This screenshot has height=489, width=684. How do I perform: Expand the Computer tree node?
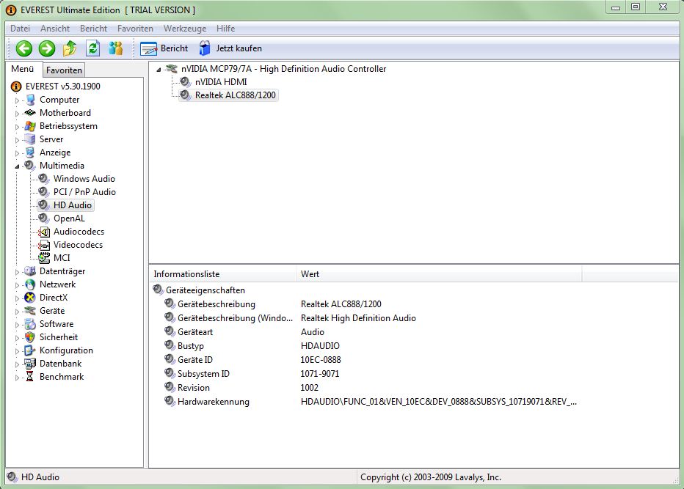tap(17, 100)
